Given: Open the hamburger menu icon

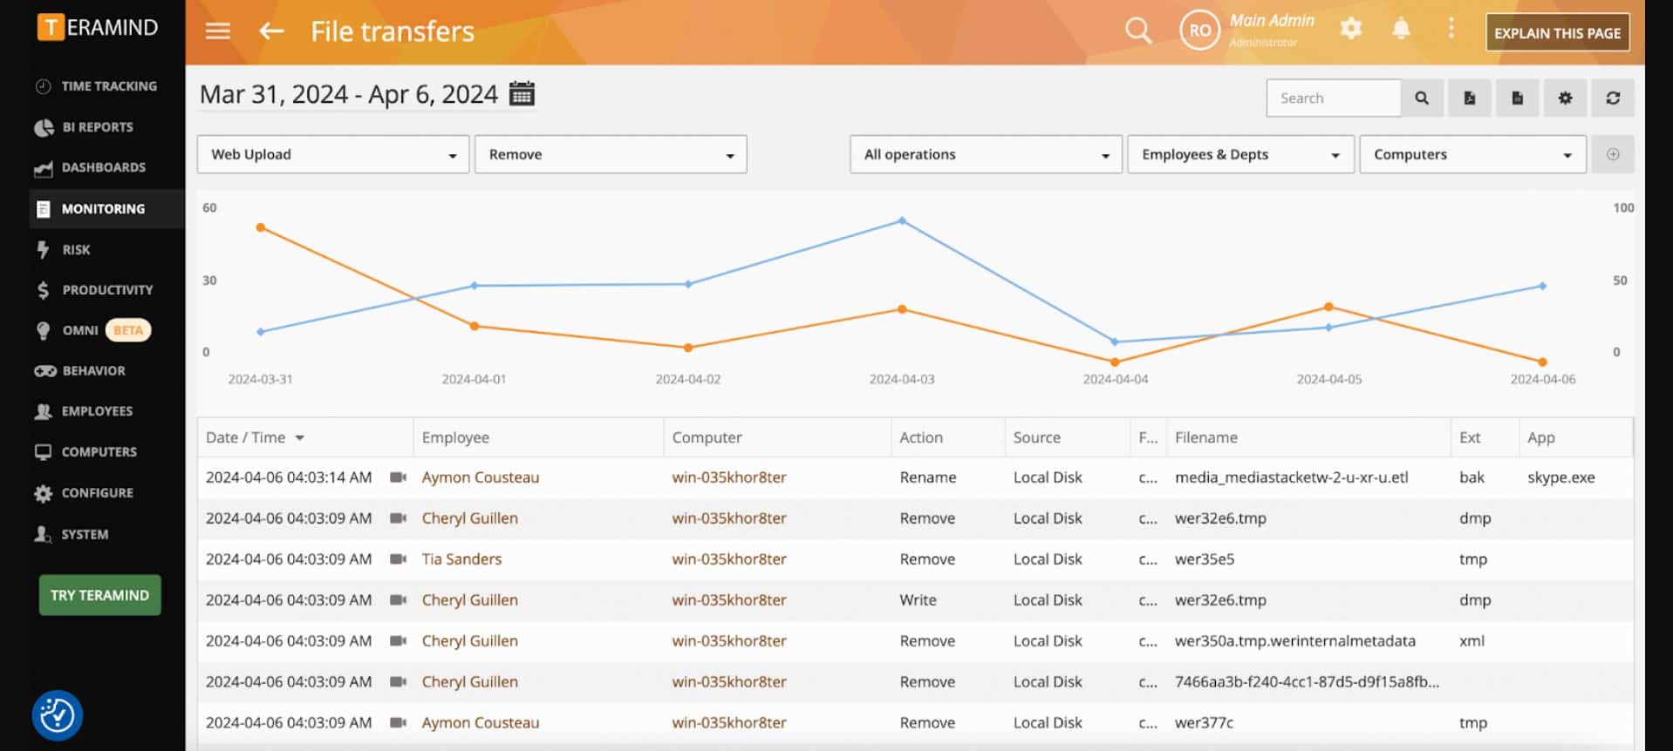Looking at the screenshot, I should (x=217, y=31).
